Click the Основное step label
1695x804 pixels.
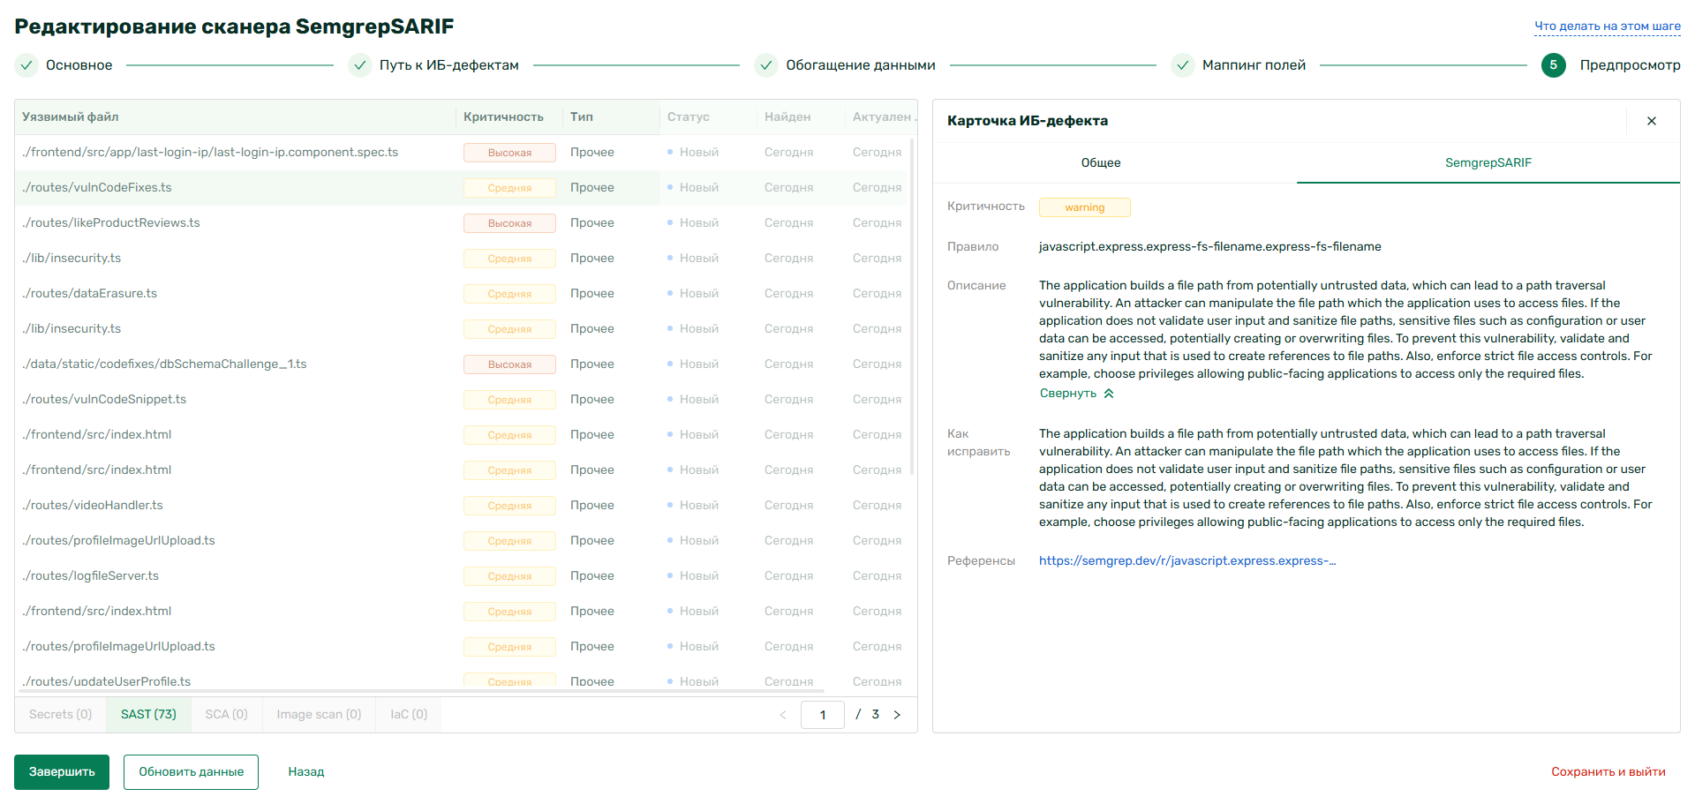coord(79,65)
